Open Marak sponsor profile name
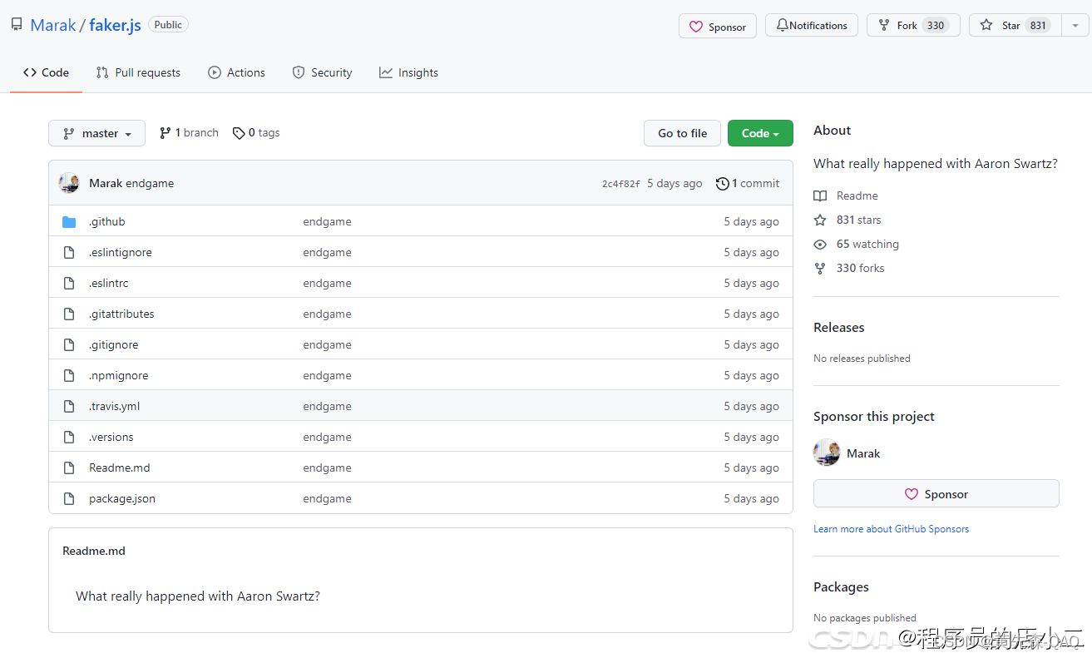 [x=863, y=453]
